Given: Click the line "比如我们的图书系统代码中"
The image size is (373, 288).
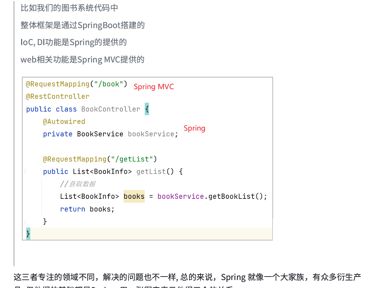Looking at the screenshot, I should point(69,8).
